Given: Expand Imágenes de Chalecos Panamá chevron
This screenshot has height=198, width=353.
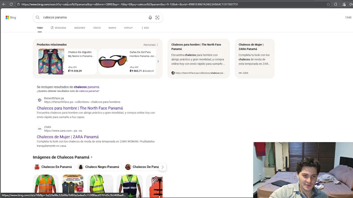Looking at the screenshot, I should (x=92, y=157).
